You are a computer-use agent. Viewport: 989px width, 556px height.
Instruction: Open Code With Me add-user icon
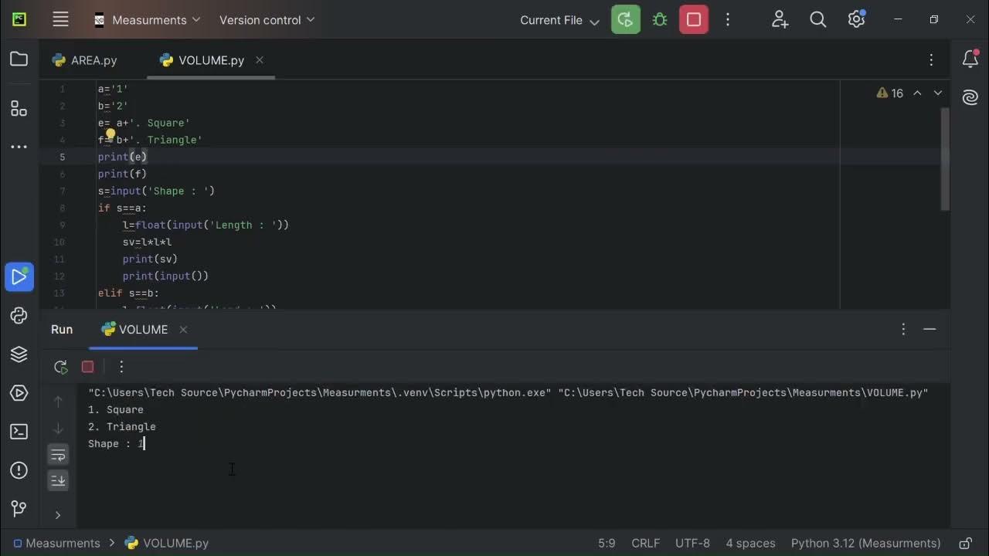click(x=780, y=20)
